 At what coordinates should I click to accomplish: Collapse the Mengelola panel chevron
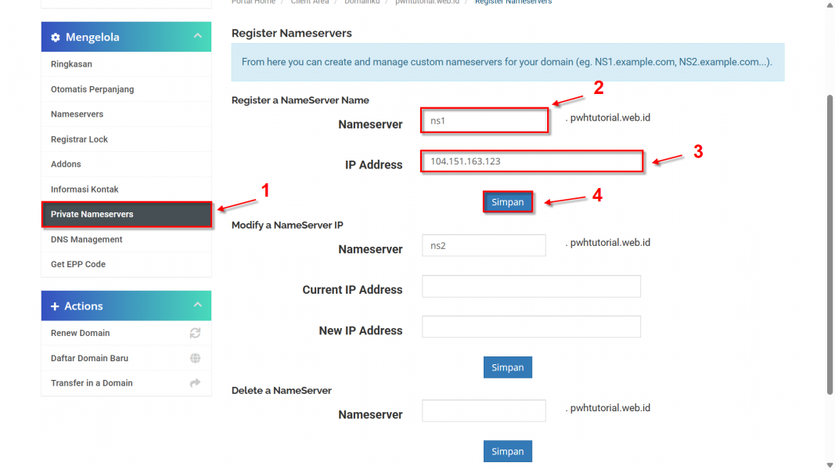tap(197, 36)
